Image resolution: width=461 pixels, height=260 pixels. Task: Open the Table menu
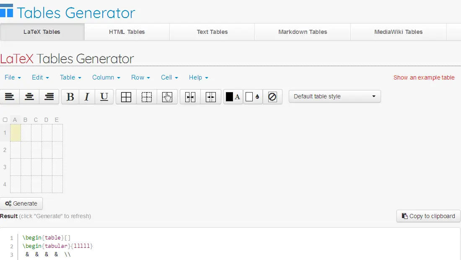point(70,77)
